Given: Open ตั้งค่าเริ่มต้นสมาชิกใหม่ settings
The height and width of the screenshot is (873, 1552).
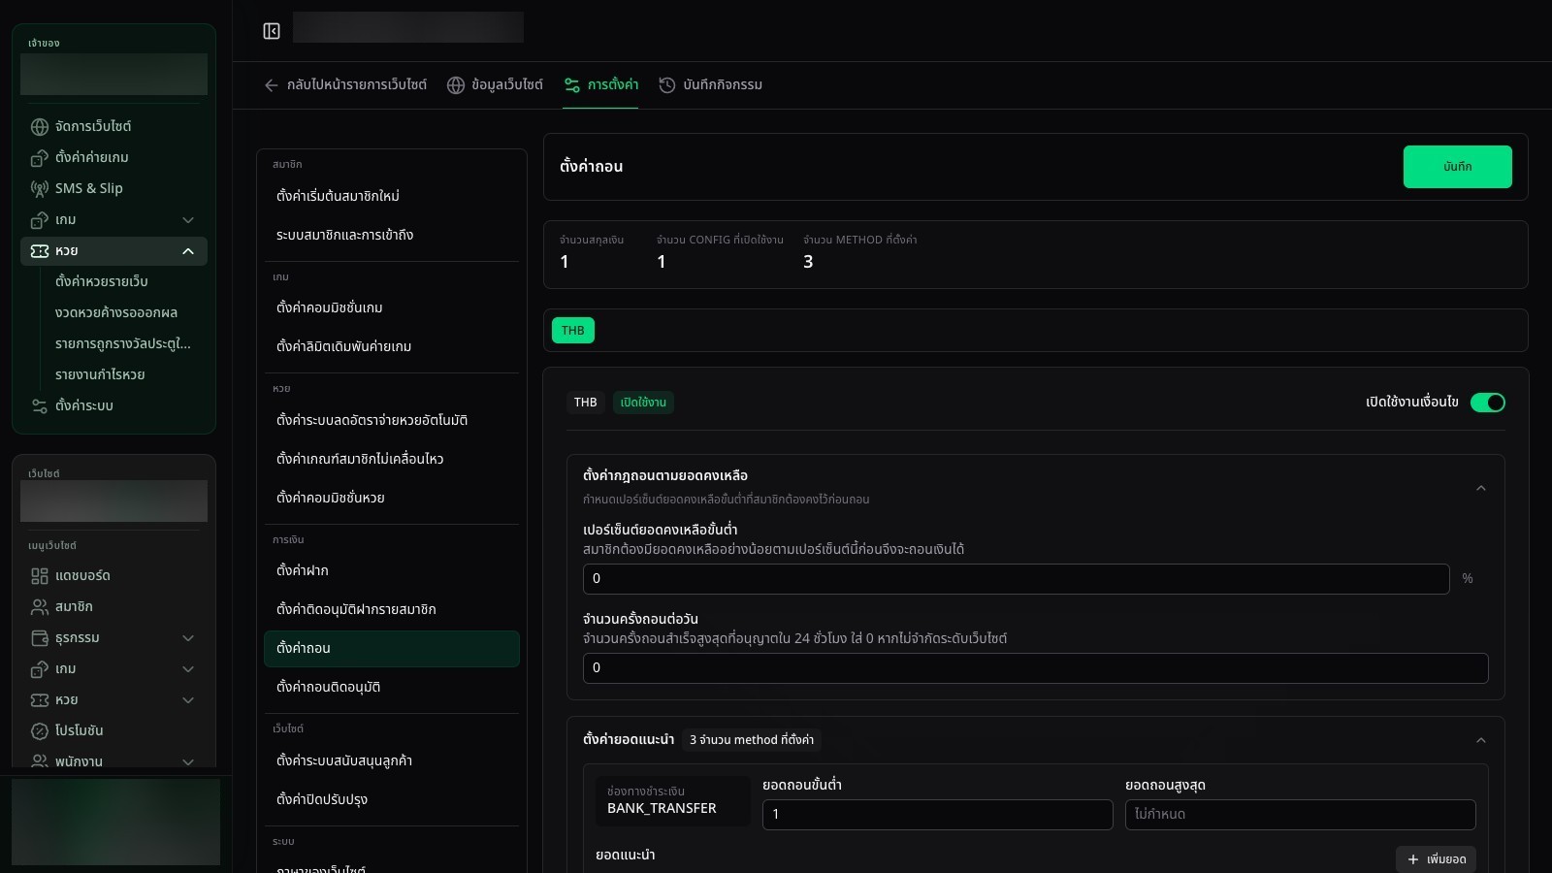Looking at the screenshot, I should pos(392,196).
